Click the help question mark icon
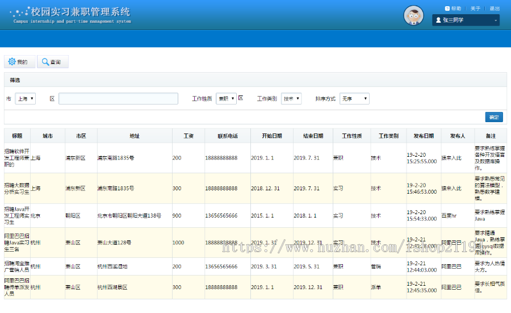Screen dimensions: 511x313 pyautogui.click(x=447, y=9)
